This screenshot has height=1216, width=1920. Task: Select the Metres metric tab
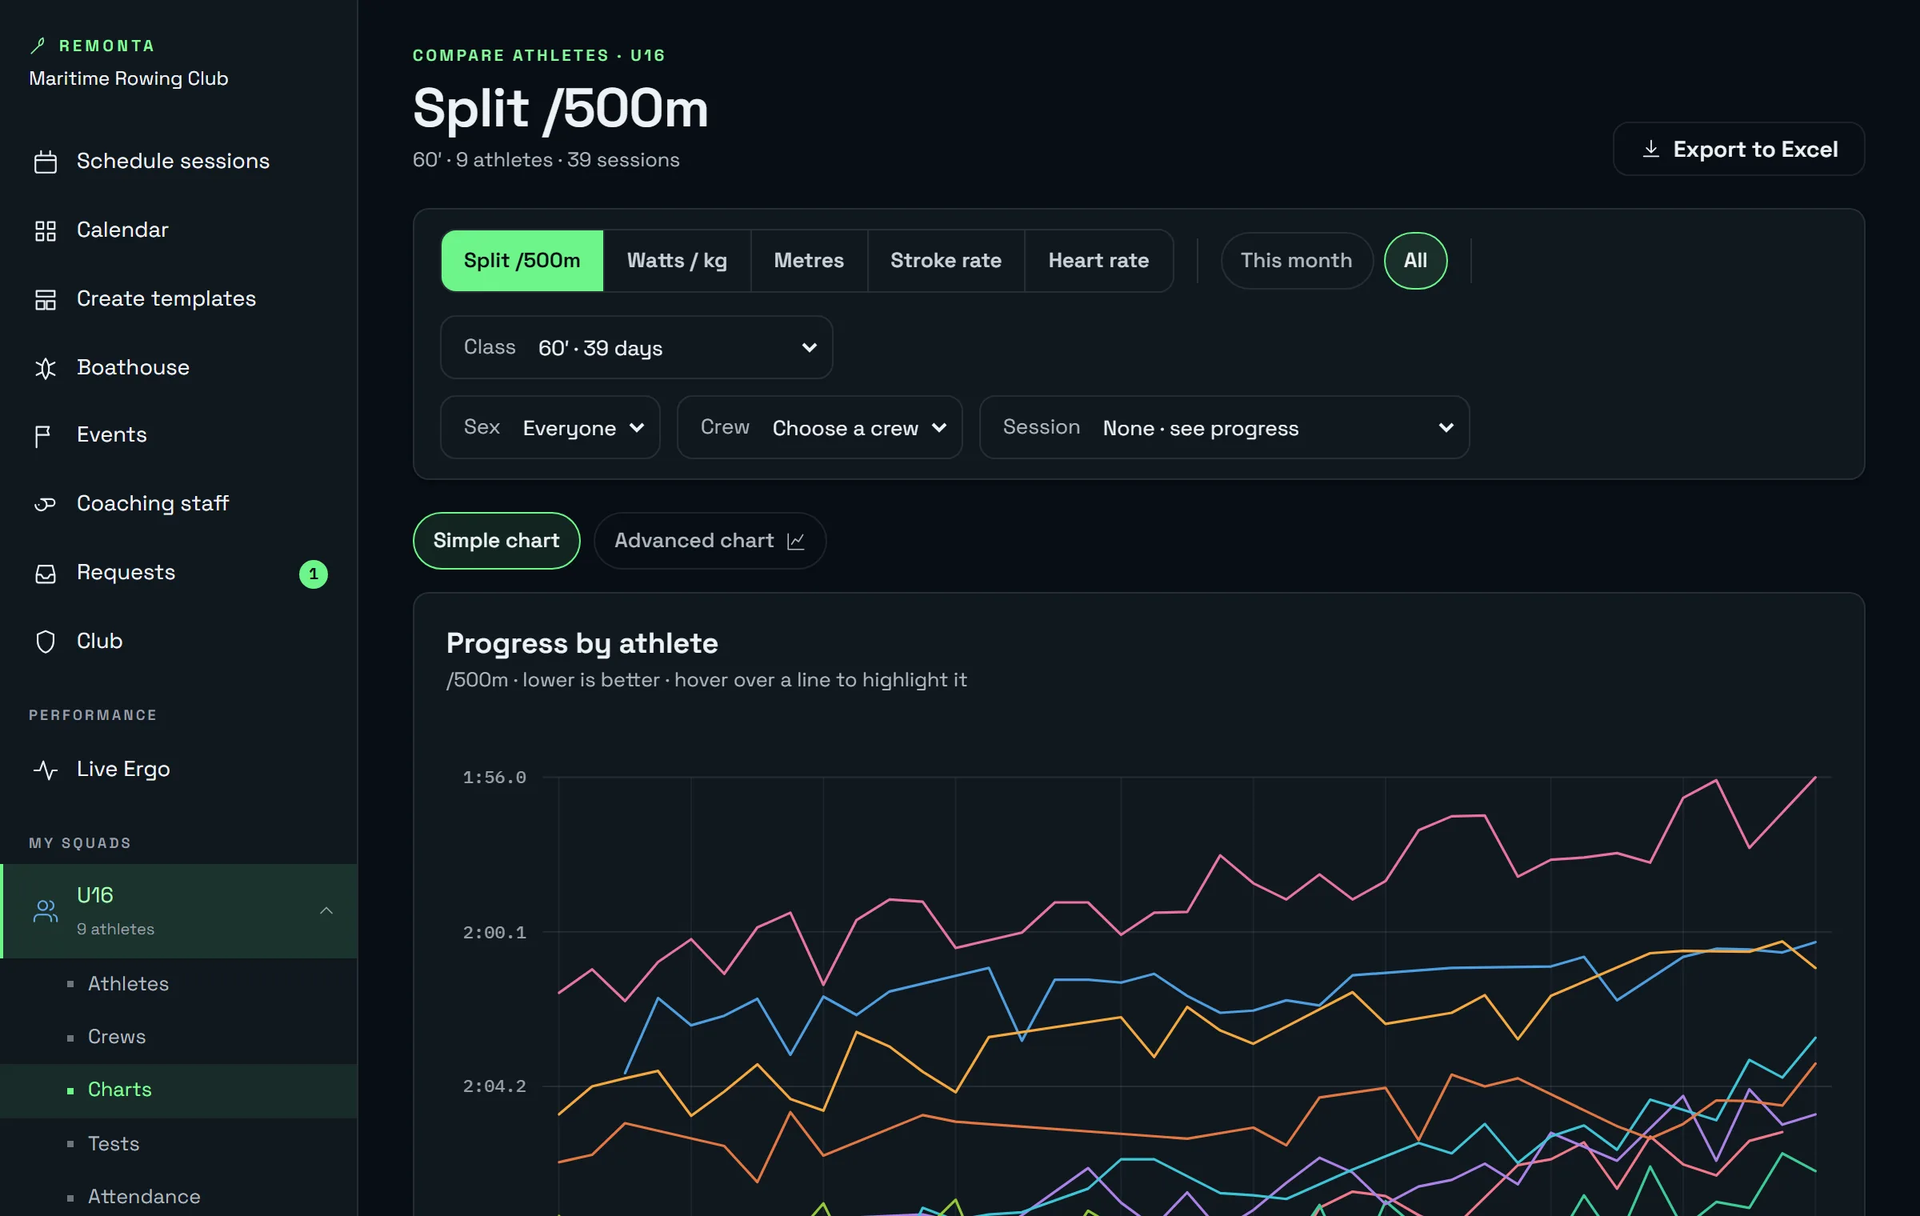(x=809, y=260)
